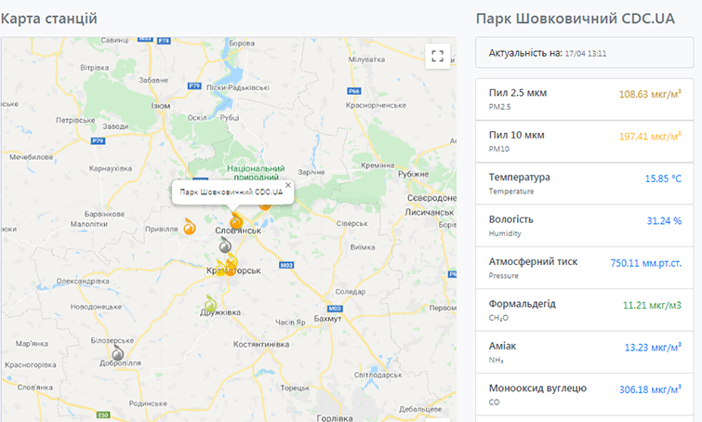Click the P66 road shield near Краснорічєнське
Viewport: 702px width, 422px height.
tap(354, 91)
